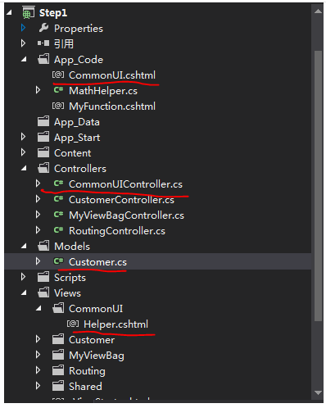Click the C# icon of RoutingController.cs

(58, 230)
